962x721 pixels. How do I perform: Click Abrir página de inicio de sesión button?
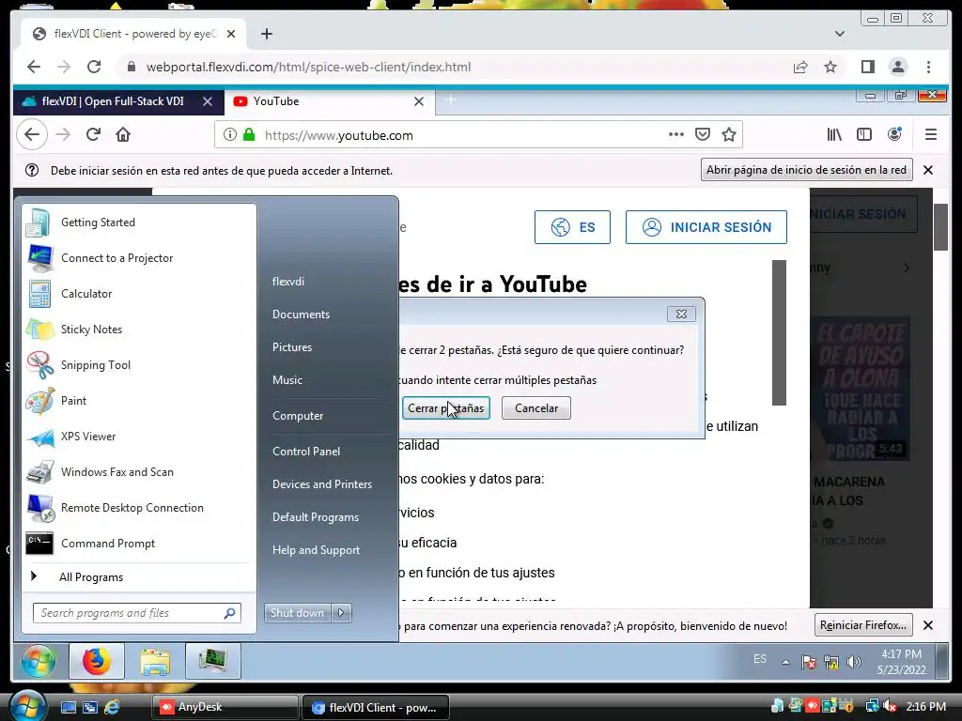click(x=806, y=170)
